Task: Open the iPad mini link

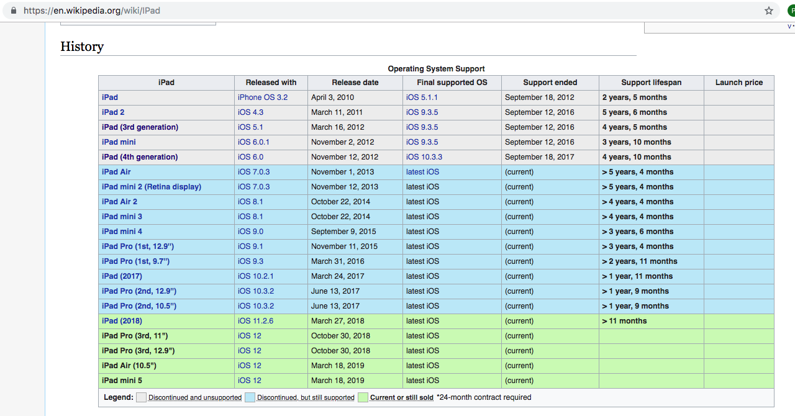Action: tap(119, 142)
